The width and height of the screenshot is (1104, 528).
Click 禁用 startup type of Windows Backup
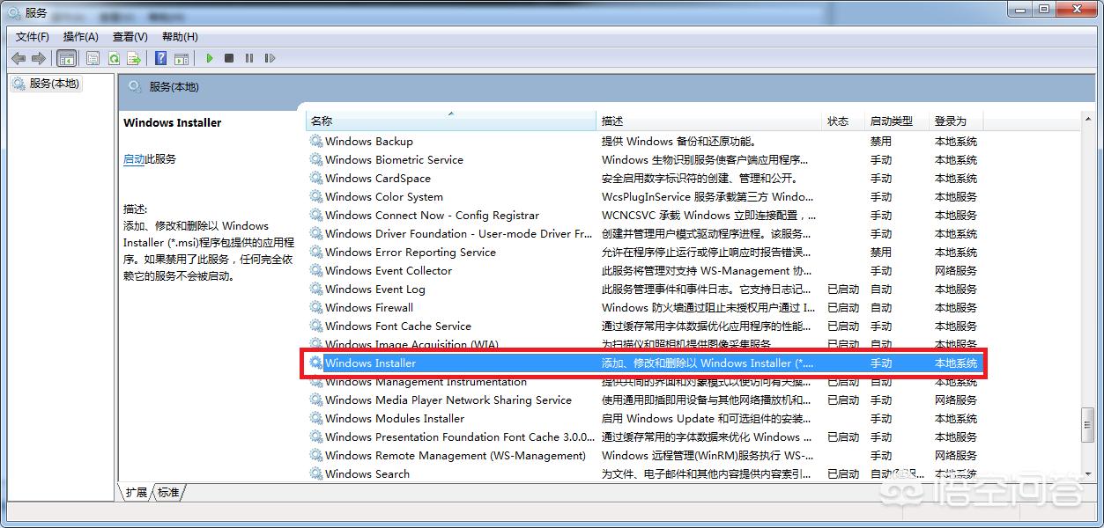(881, 141)
